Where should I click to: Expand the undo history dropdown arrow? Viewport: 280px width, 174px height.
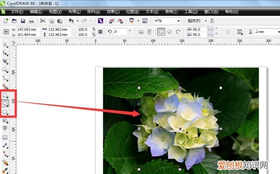click(x=77, y=21)
